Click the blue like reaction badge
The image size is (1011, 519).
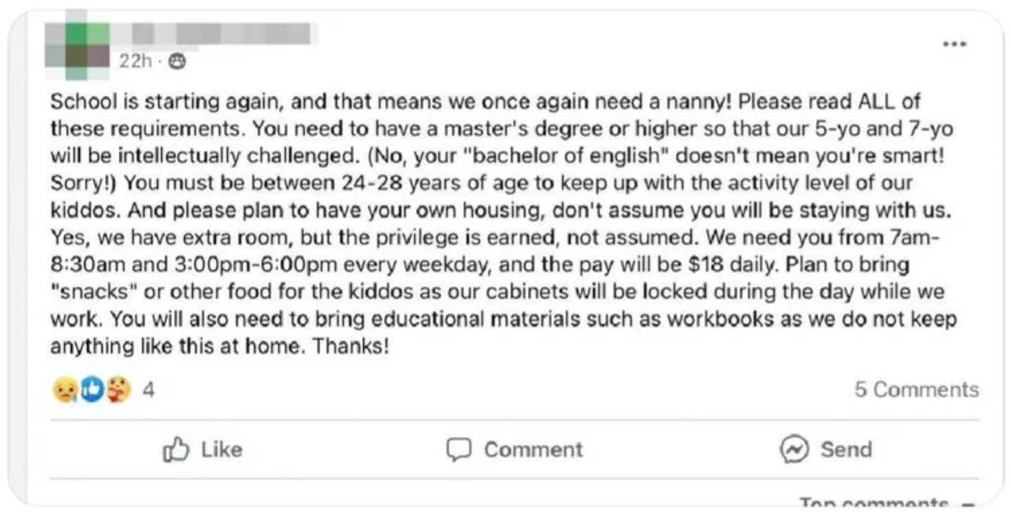pos(92,389)
